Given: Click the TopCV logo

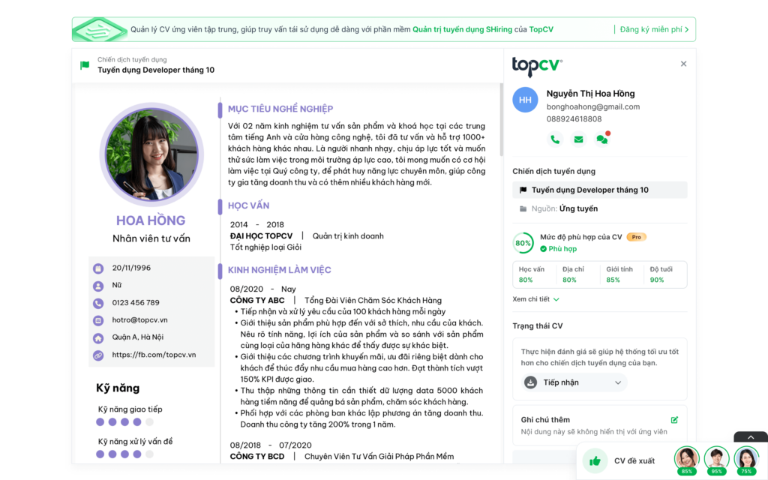Looking at the screenshot, I should click(x=537, y=66).
